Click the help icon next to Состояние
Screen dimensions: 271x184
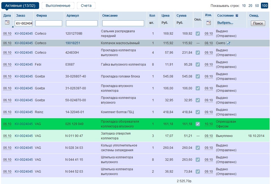point(237,16)
